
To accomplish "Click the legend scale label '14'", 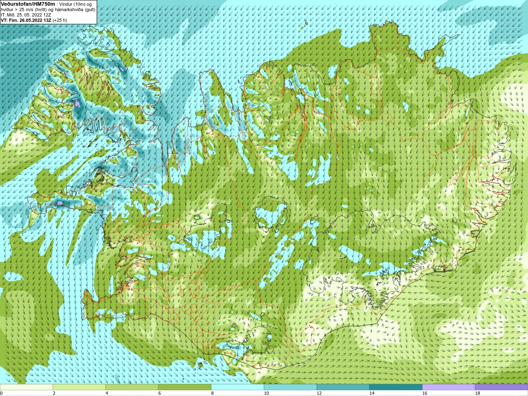I will point(372,393).
